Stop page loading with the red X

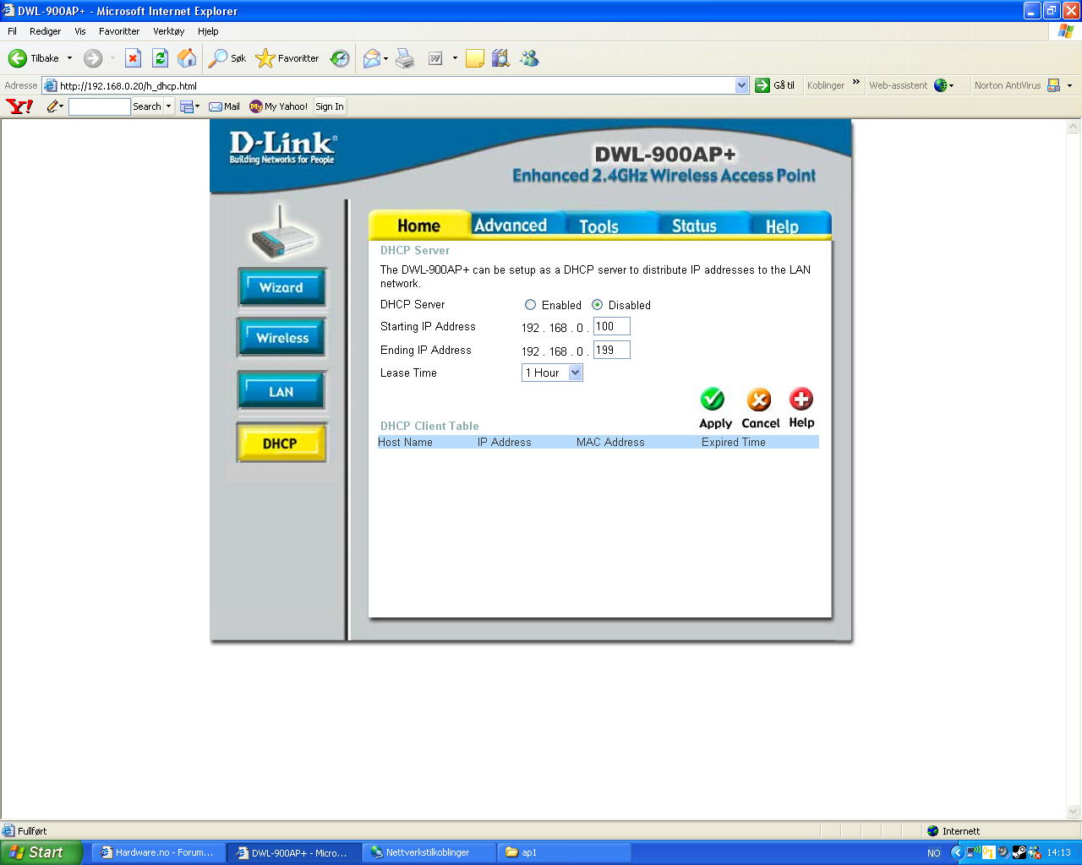coord(133,58)
